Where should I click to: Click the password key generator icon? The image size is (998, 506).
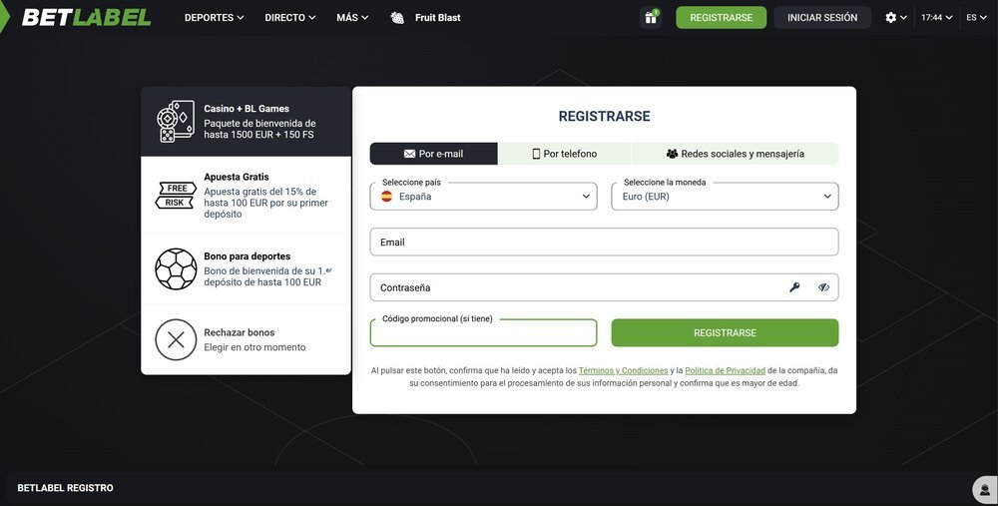click(794, 287)
